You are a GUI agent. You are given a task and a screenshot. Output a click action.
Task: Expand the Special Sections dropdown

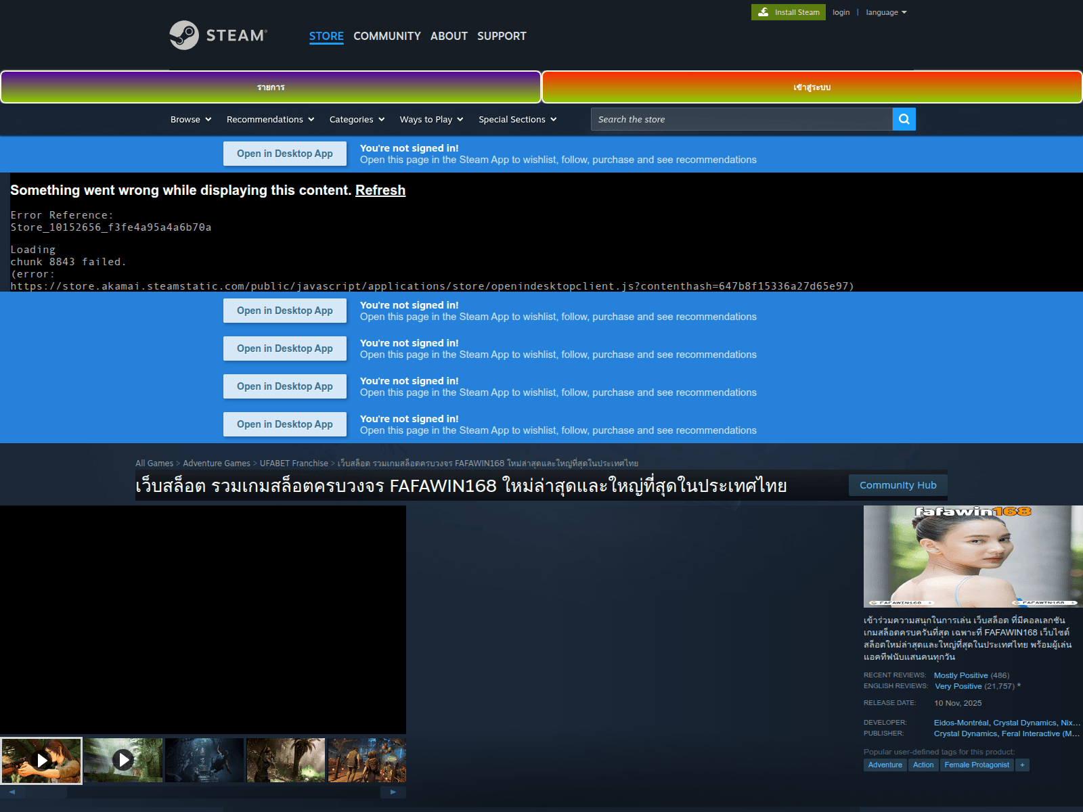click(x=517, y=119)
